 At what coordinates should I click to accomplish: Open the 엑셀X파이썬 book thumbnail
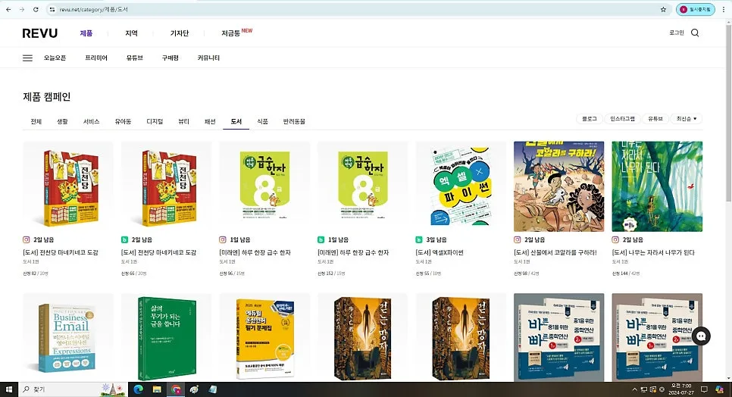tap(461, 186)
